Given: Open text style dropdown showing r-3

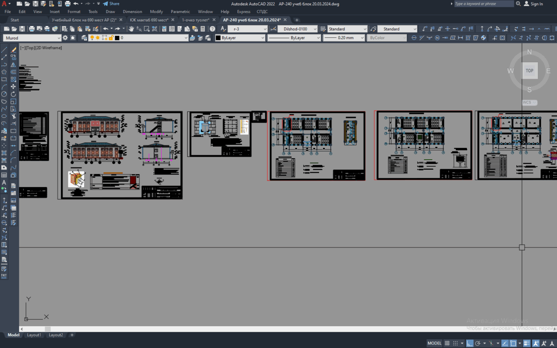Looking at the screenshot, I should [x=248, y=29].
